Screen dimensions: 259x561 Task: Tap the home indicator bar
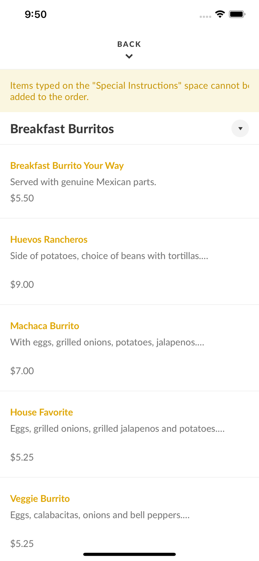(129, 554)
